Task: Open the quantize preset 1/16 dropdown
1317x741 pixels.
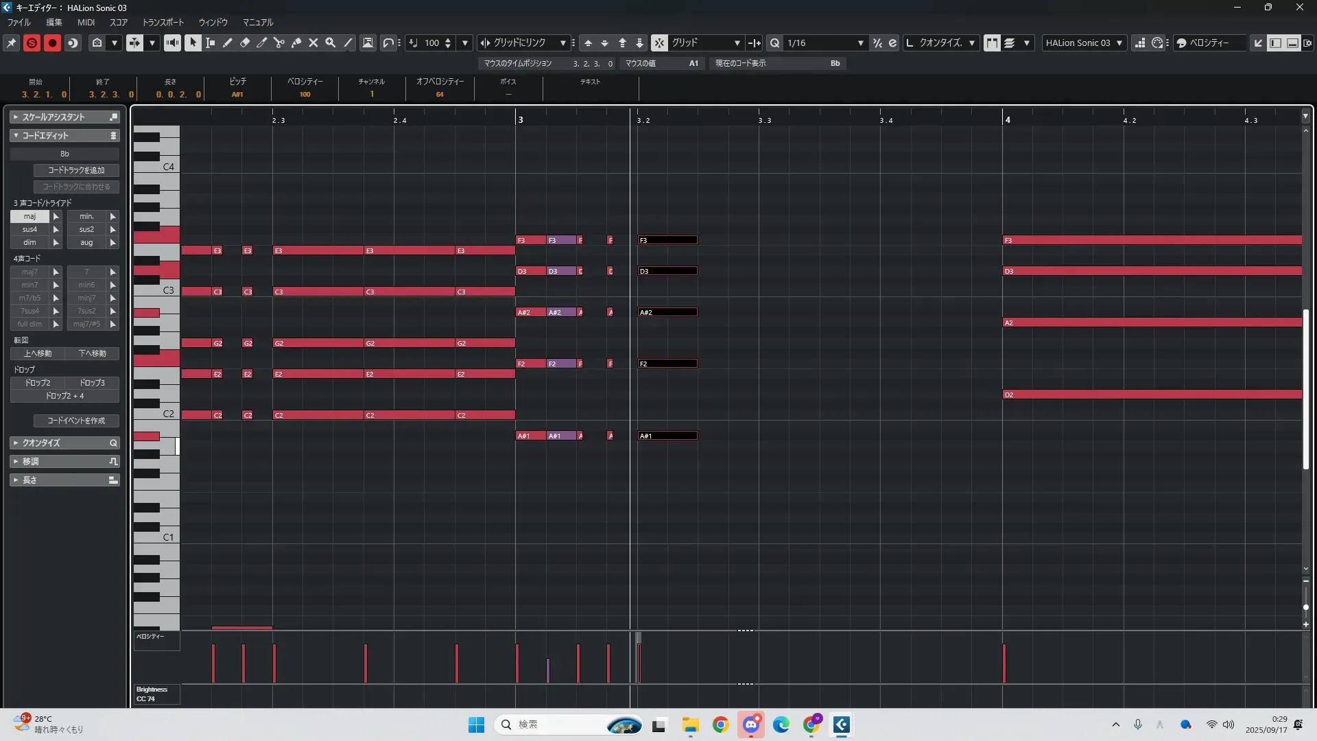Action: coord(860,43)
